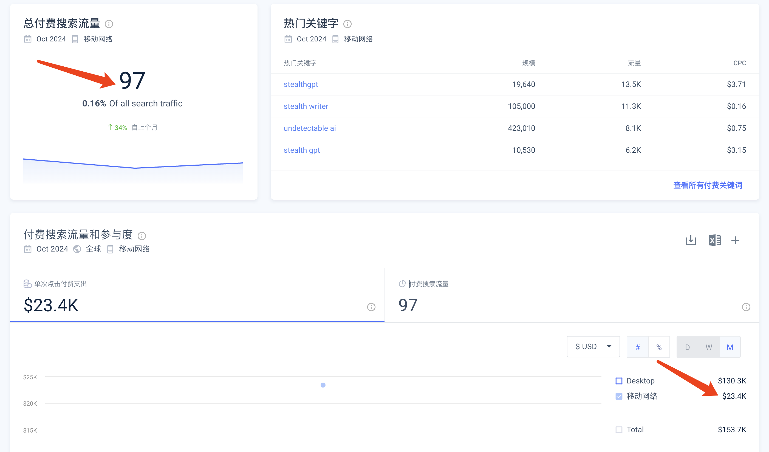Click globe icon next to 全球
The height and width of the screenshot is (452, 769).
click(77, 249)
